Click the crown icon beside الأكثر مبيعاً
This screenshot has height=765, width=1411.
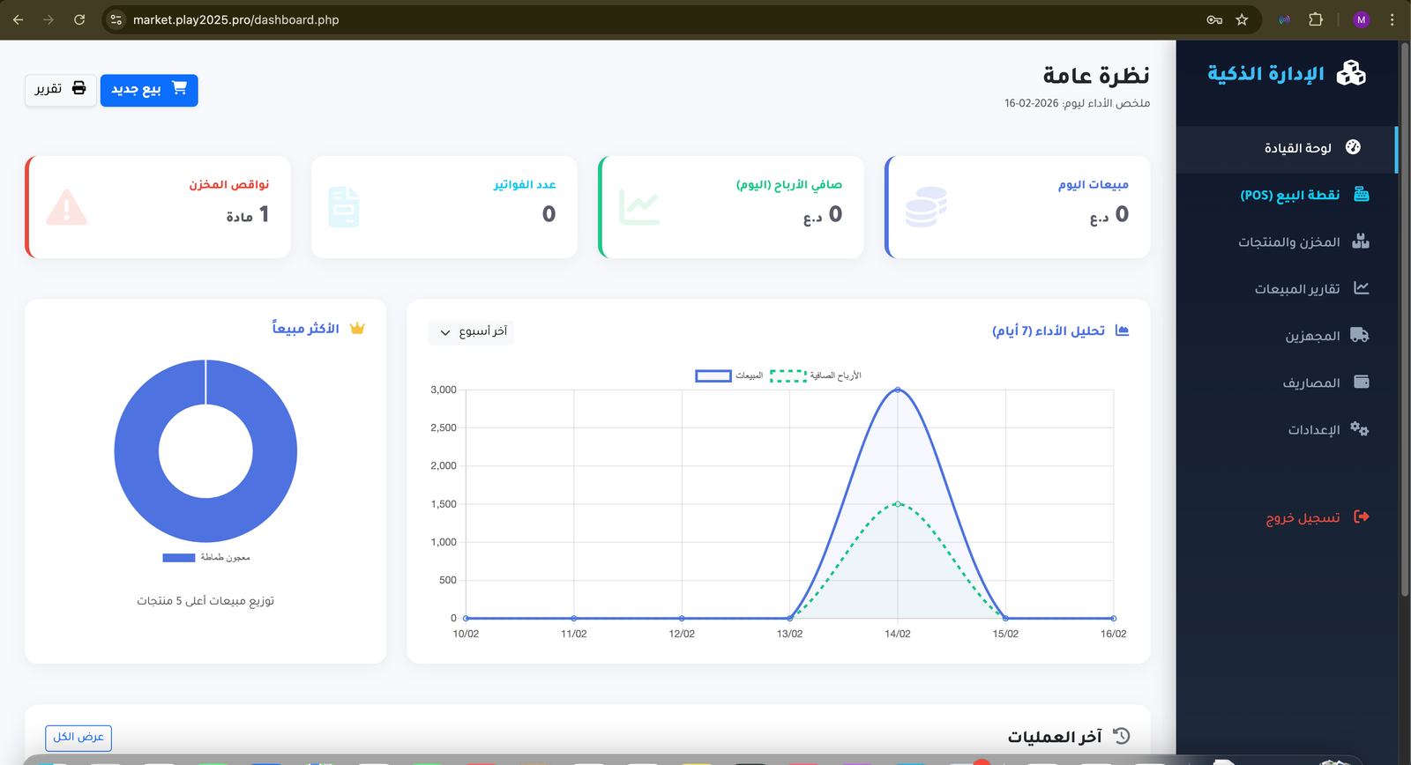pyautogui.click(x=357, y=328)
